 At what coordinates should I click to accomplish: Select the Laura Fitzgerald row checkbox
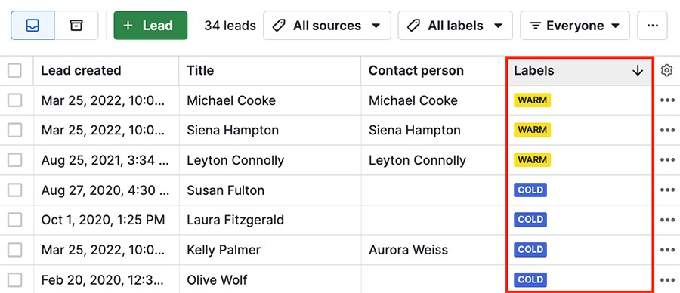[x=15, y=220]
